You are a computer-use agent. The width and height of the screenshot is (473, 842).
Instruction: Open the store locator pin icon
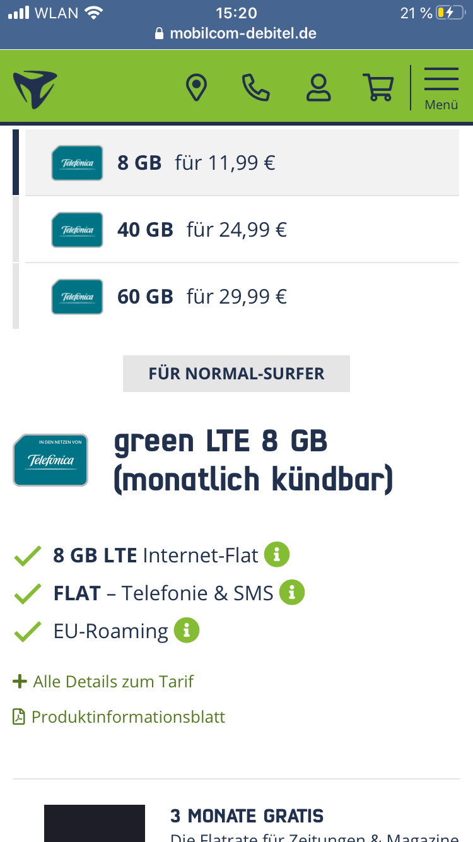click(197, 88)
